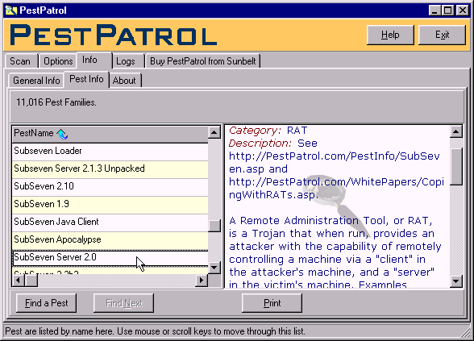Click pest list scroll left arrow

click(x=18, y=281)
